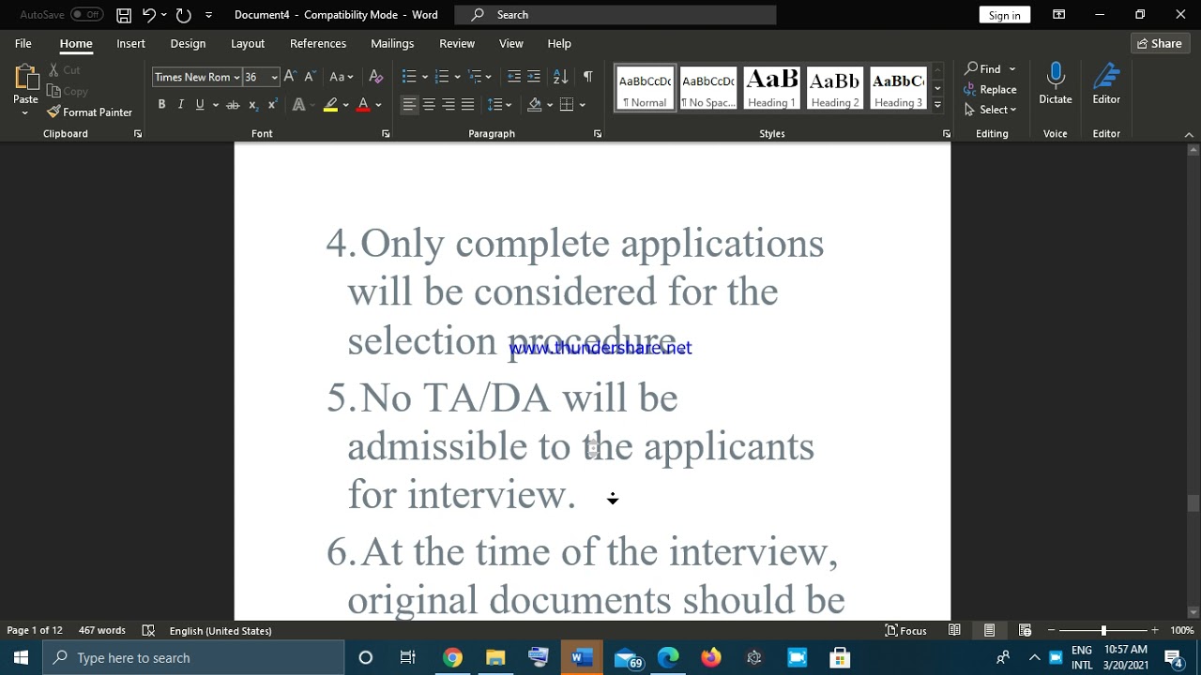Toggle Bold formatting
Screen dimensions: 1201x675
tap(161, 104)
